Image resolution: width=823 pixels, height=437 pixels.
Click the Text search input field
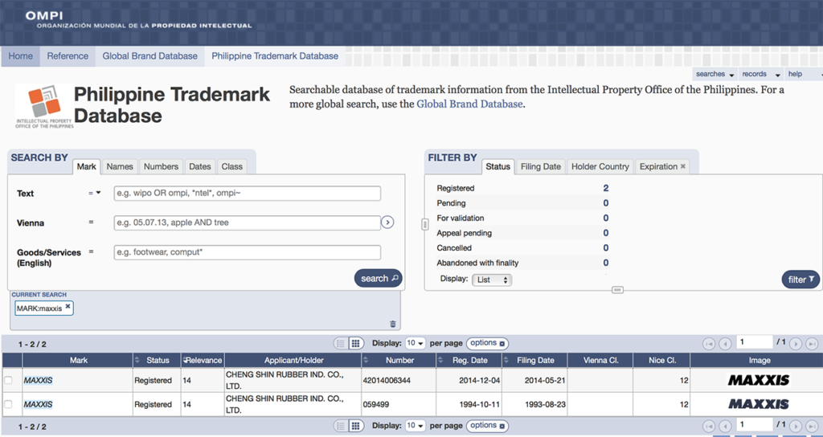point(248,193)
